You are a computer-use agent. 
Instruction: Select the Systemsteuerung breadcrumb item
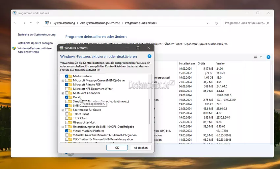[x=64, y=23]
